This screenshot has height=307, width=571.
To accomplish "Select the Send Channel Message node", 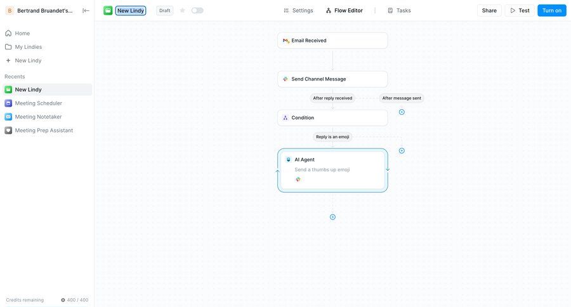I will (x=332, y=79).
